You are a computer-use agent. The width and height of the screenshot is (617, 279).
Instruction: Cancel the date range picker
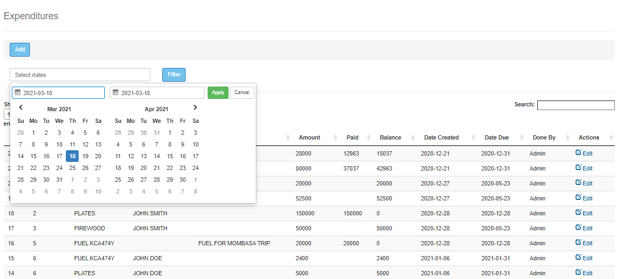click(x=242, y=92)
